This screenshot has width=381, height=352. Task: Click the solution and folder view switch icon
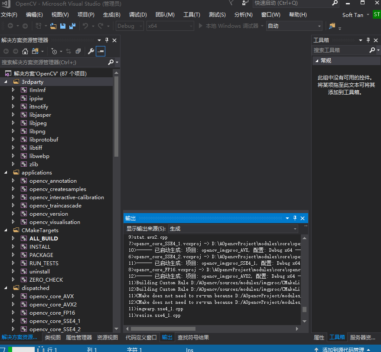[x=35, y=51]
